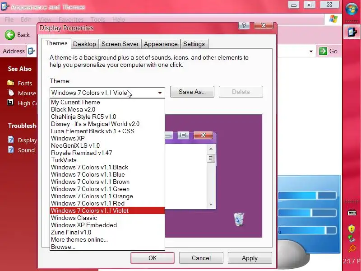Select Windows XP Embedded theme

(x=107, y=225)
